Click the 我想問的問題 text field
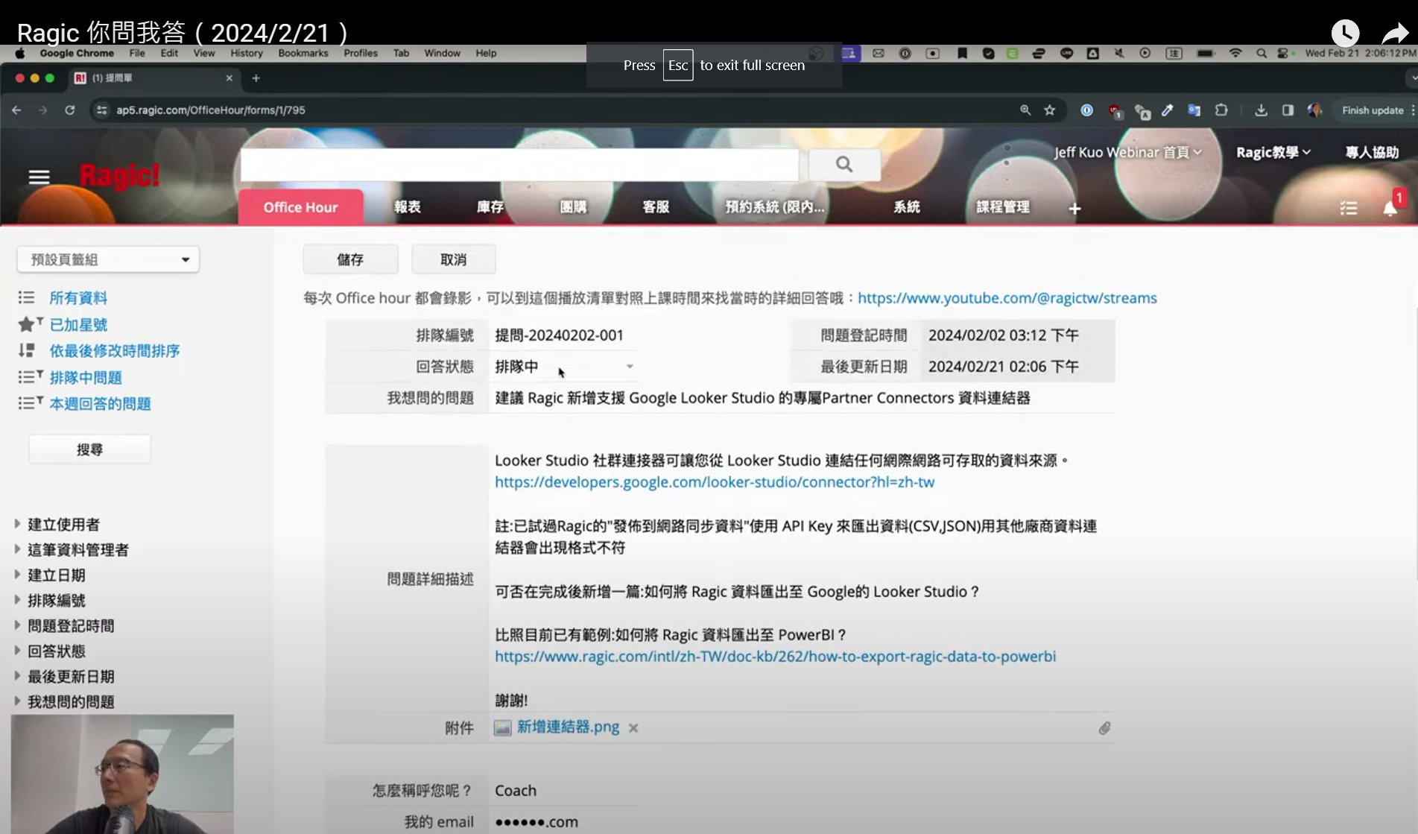The width and height of the screenshot is (1418, 834). coord(801,398)
